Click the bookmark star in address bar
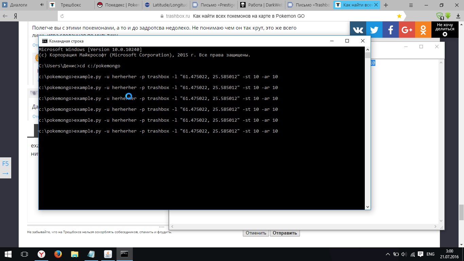 [x=399, y=16]
